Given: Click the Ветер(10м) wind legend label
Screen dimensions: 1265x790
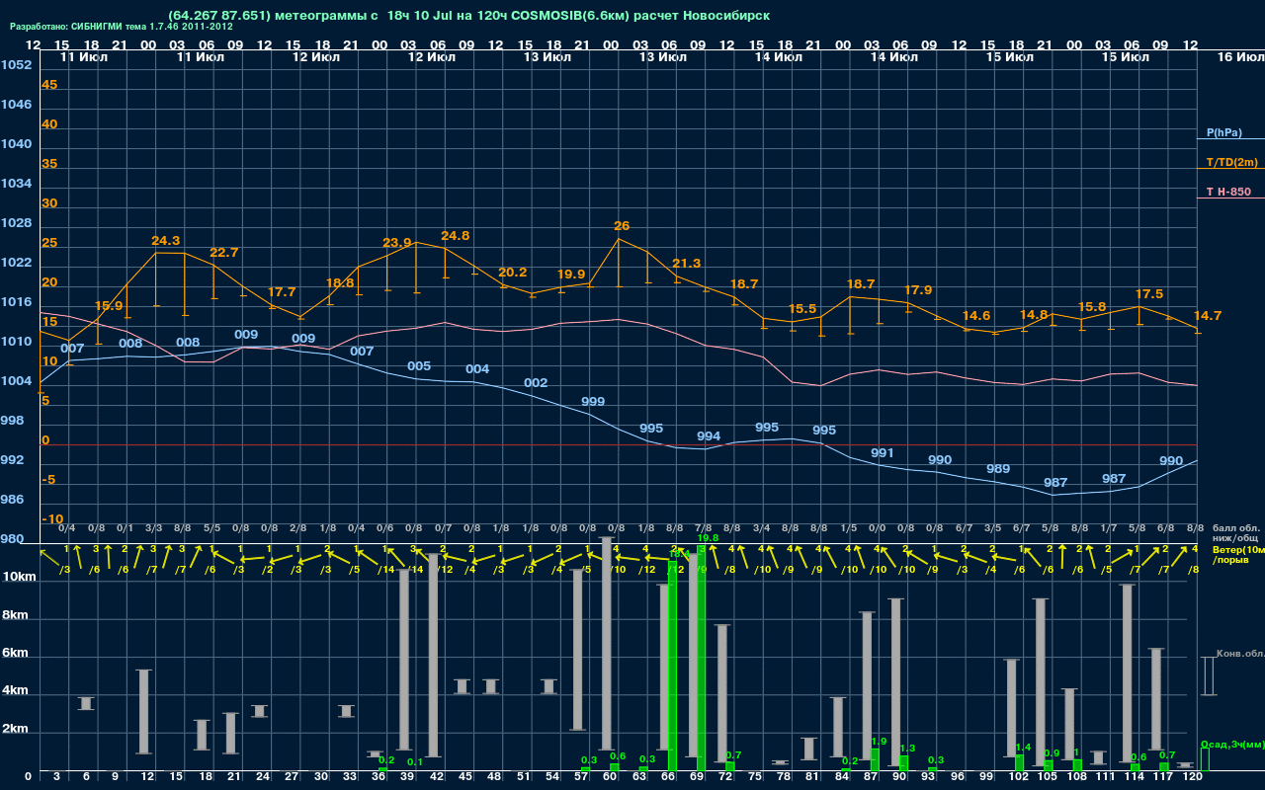Looking at the screenshot, I should 1238,548.
